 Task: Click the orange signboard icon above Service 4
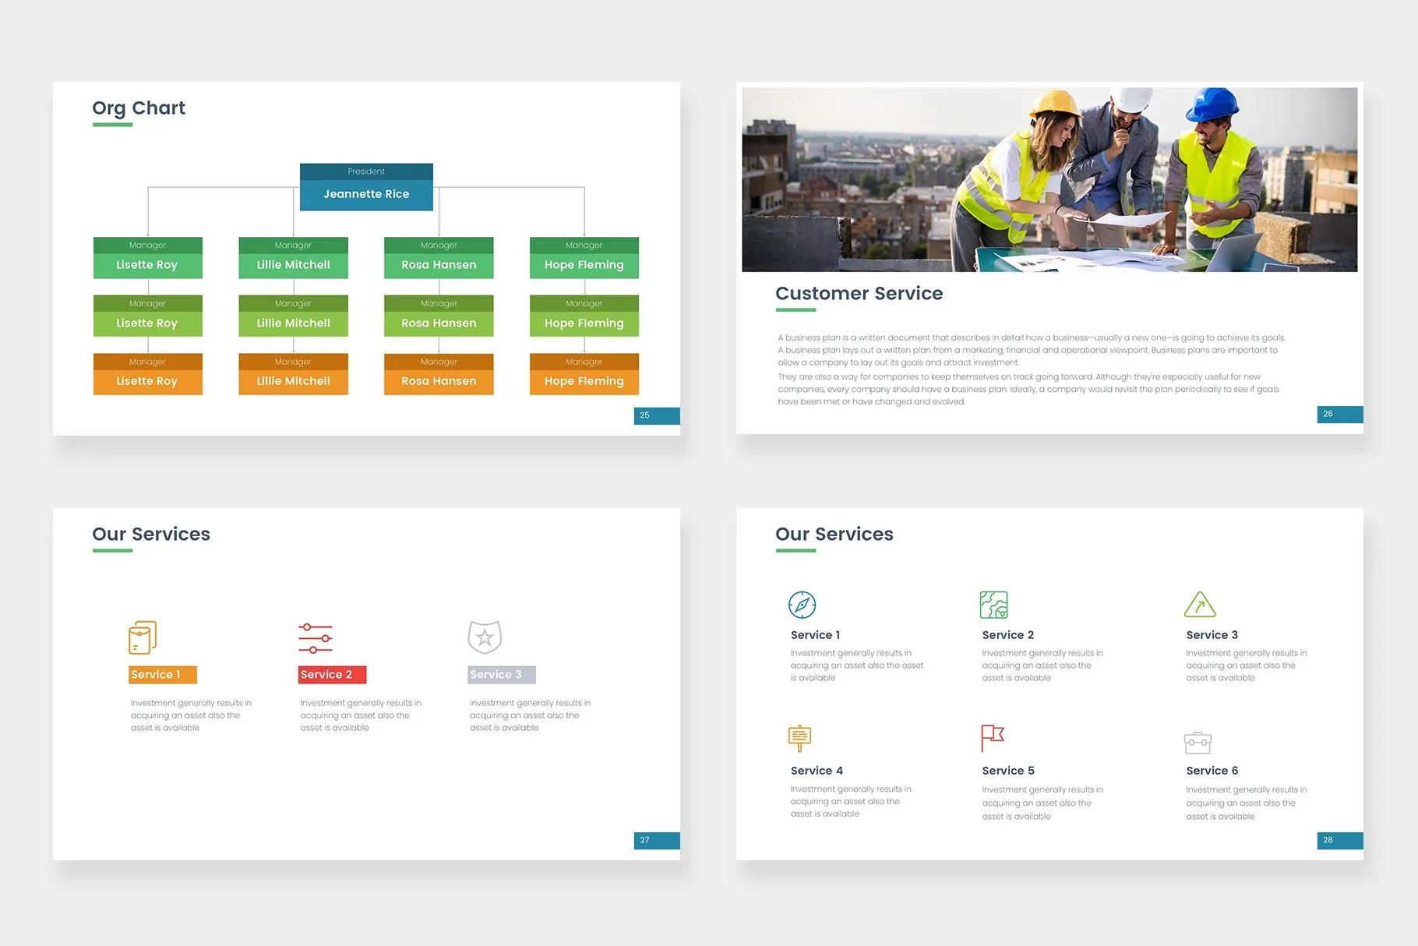pos(799,738)
